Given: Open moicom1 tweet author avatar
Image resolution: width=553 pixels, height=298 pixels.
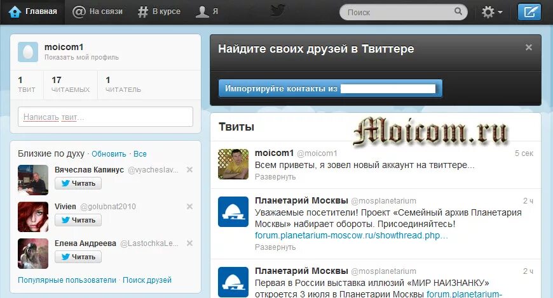Looking at the screenshot, I should tap(233, 164).
